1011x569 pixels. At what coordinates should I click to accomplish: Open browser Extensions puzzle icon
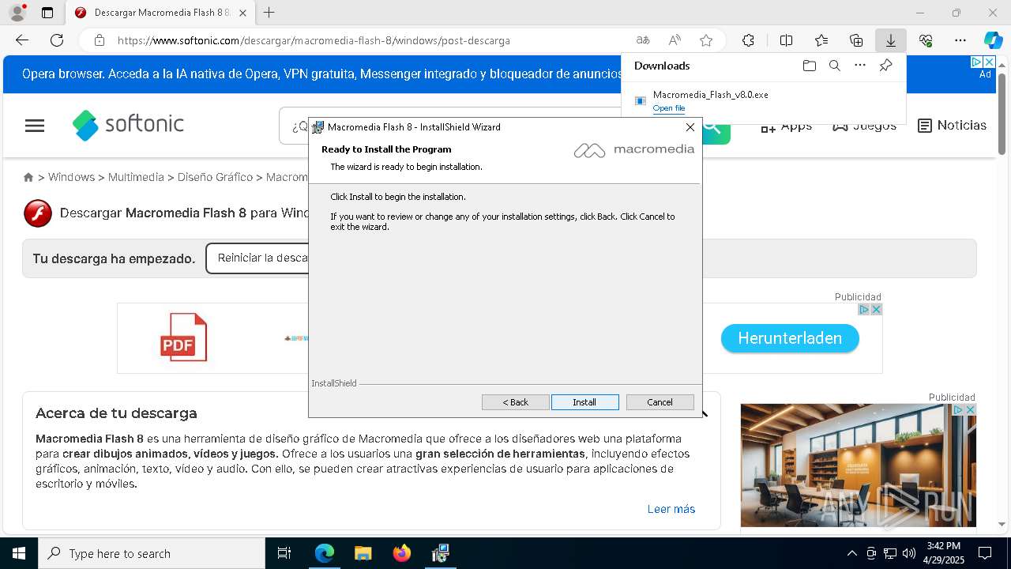[x=748, y=40]
